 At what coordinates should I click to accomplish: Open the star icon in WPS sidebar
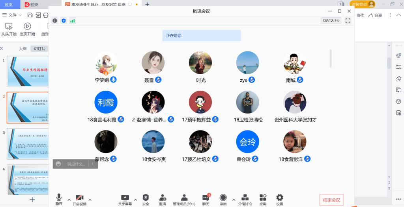point(398,78)
